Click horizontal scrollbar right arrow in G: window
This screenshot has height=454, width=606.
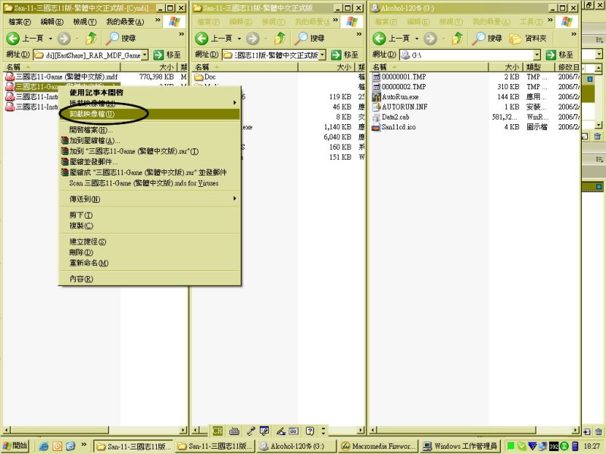[x=576, y=430]
